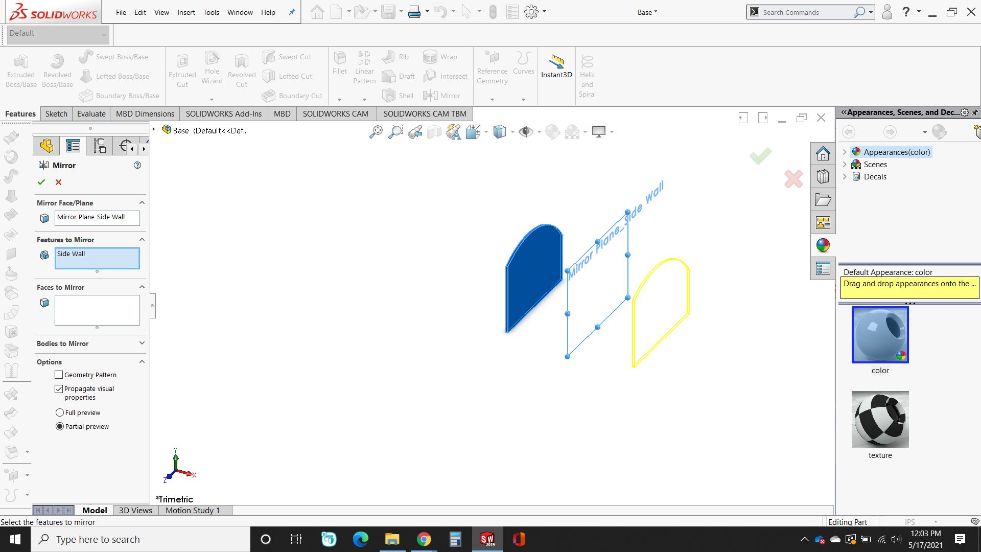This screenshot has height=552, width=981.
Task: Confirm with the large green checkmark in viewport
Action: (760, 155)
